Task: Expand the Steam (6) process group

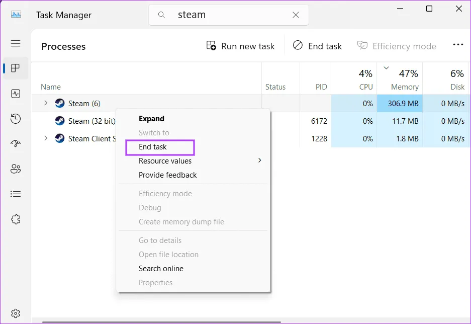Action: tap(46, 103)
